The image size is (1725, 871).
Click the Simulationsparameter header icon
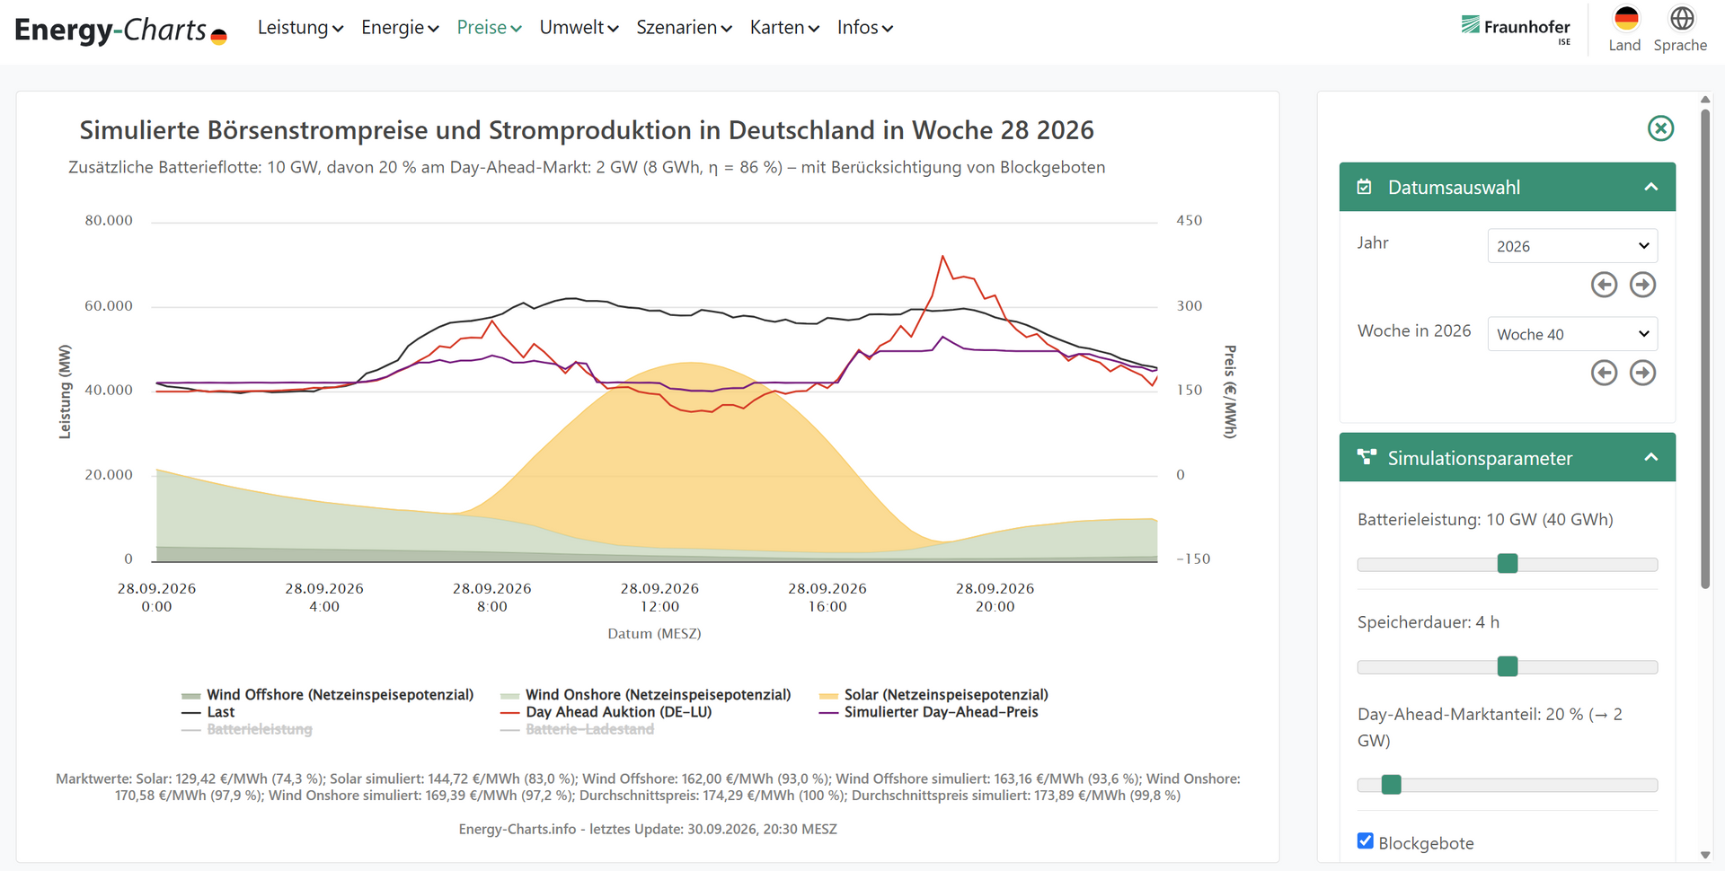(1367, 457)
